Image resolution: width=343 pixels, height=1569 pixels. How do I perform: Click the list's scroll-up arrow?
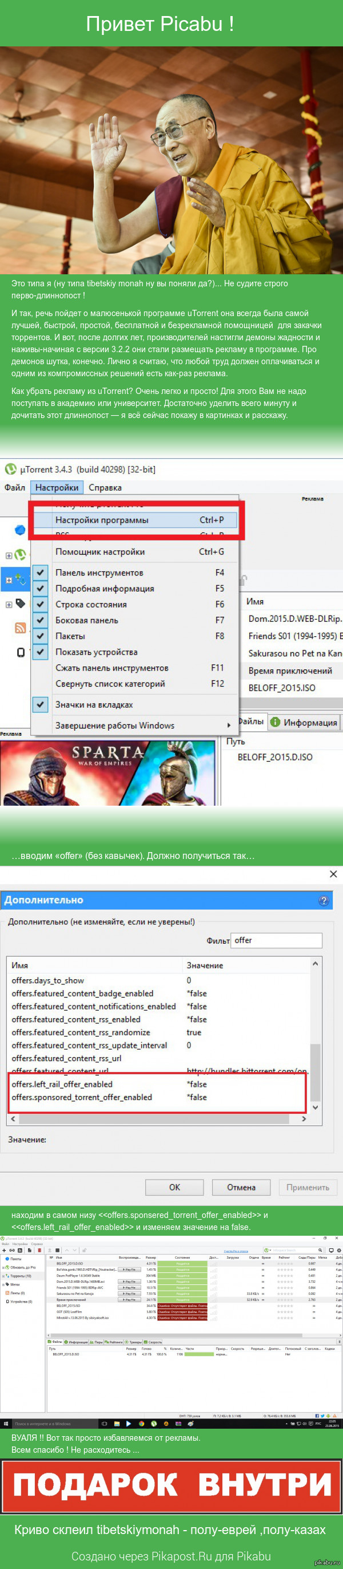tap(315, 964)
